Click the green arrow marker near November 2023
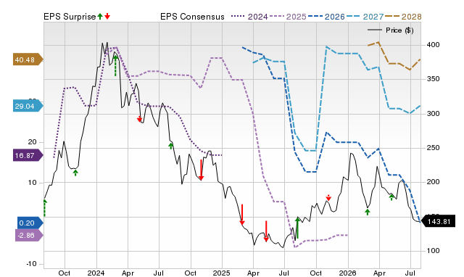This screenshot has width=464, height=277. (75, 173)
